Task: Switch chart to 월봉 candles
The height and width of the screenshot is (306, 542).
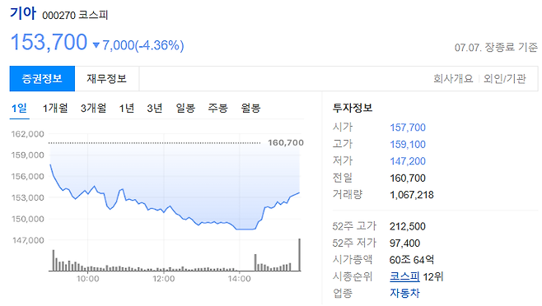Action: point(250,109)
